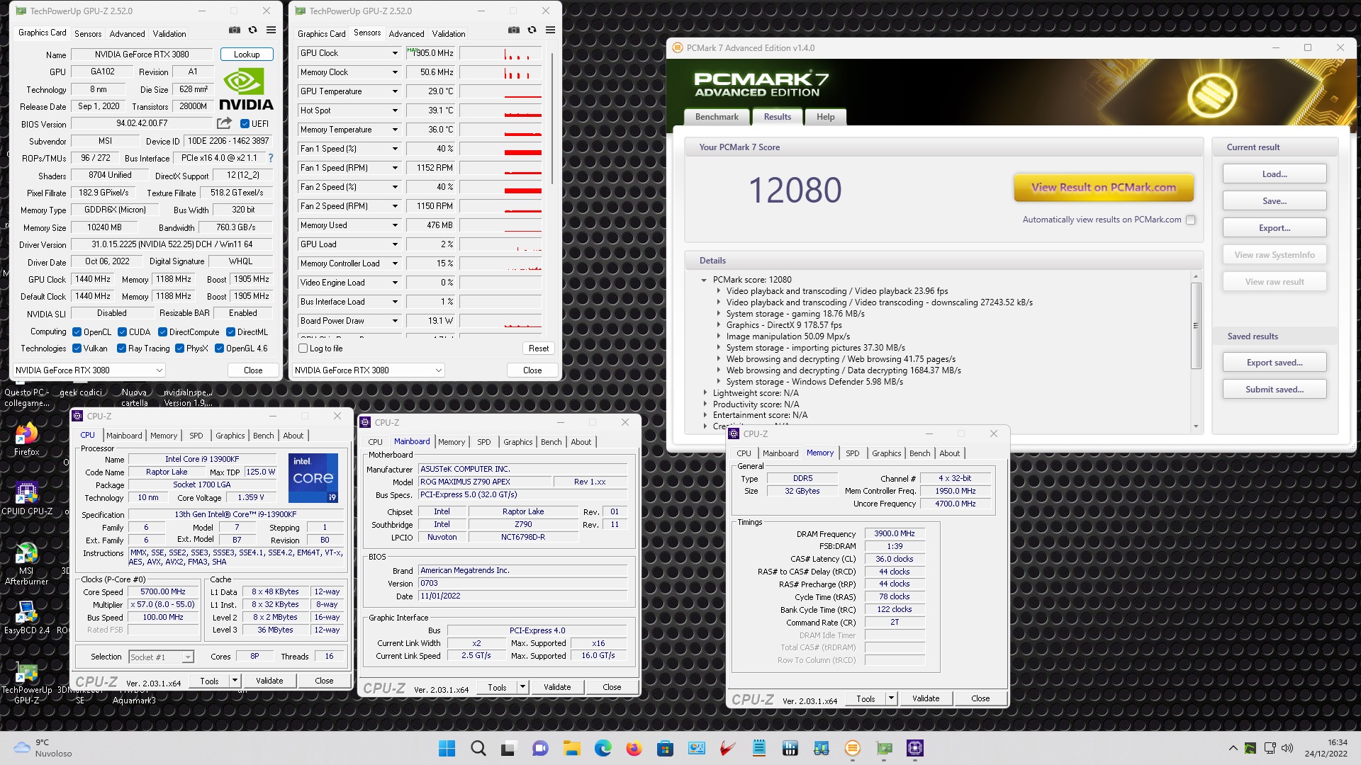Screen dimensions: 1361x765
Task: Click the BIOS share/export icon
Action: [x=224, y=123]
